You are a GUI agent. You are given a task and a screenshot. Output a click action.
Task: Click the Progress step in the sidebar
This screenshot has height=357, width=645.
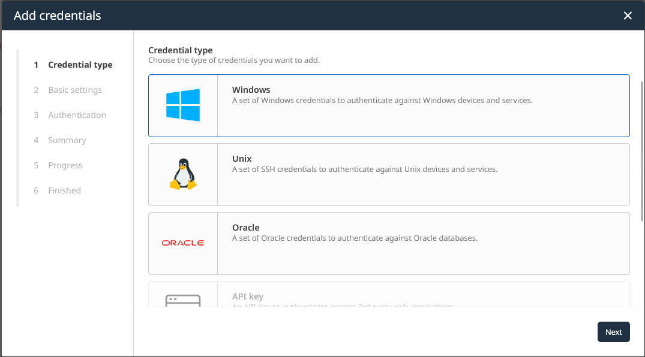(x=65, y=165)
